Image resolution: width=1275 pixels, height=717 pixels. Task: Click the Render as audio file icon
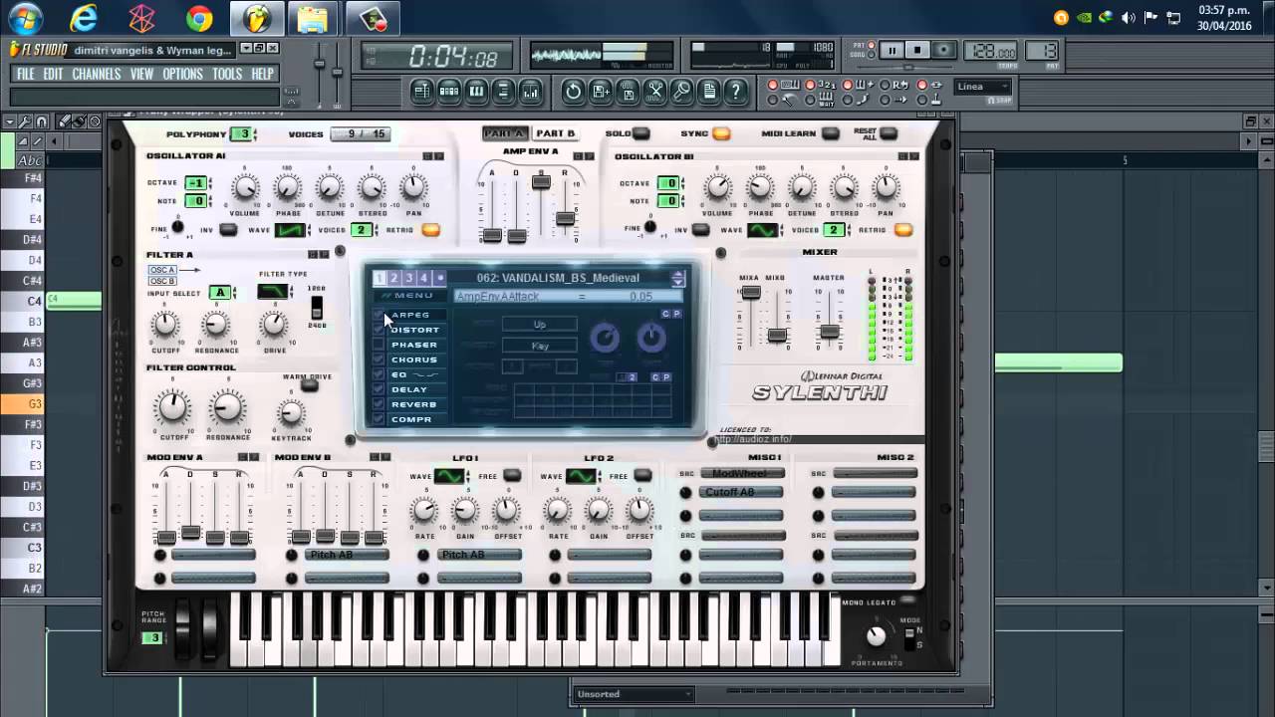(628, 92)
